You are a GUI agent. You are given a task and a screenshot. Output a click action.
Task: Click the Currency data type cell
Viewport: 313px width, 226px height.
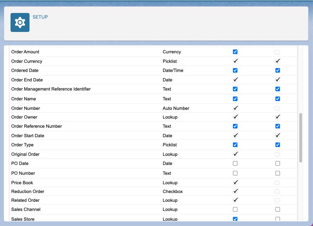click(172, 52)
